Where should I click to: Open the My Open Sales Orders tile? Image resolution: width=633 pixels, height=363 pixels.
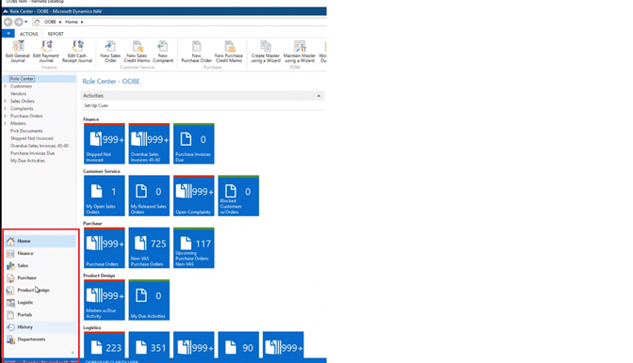pyautogui.click(x=105, y=196)
